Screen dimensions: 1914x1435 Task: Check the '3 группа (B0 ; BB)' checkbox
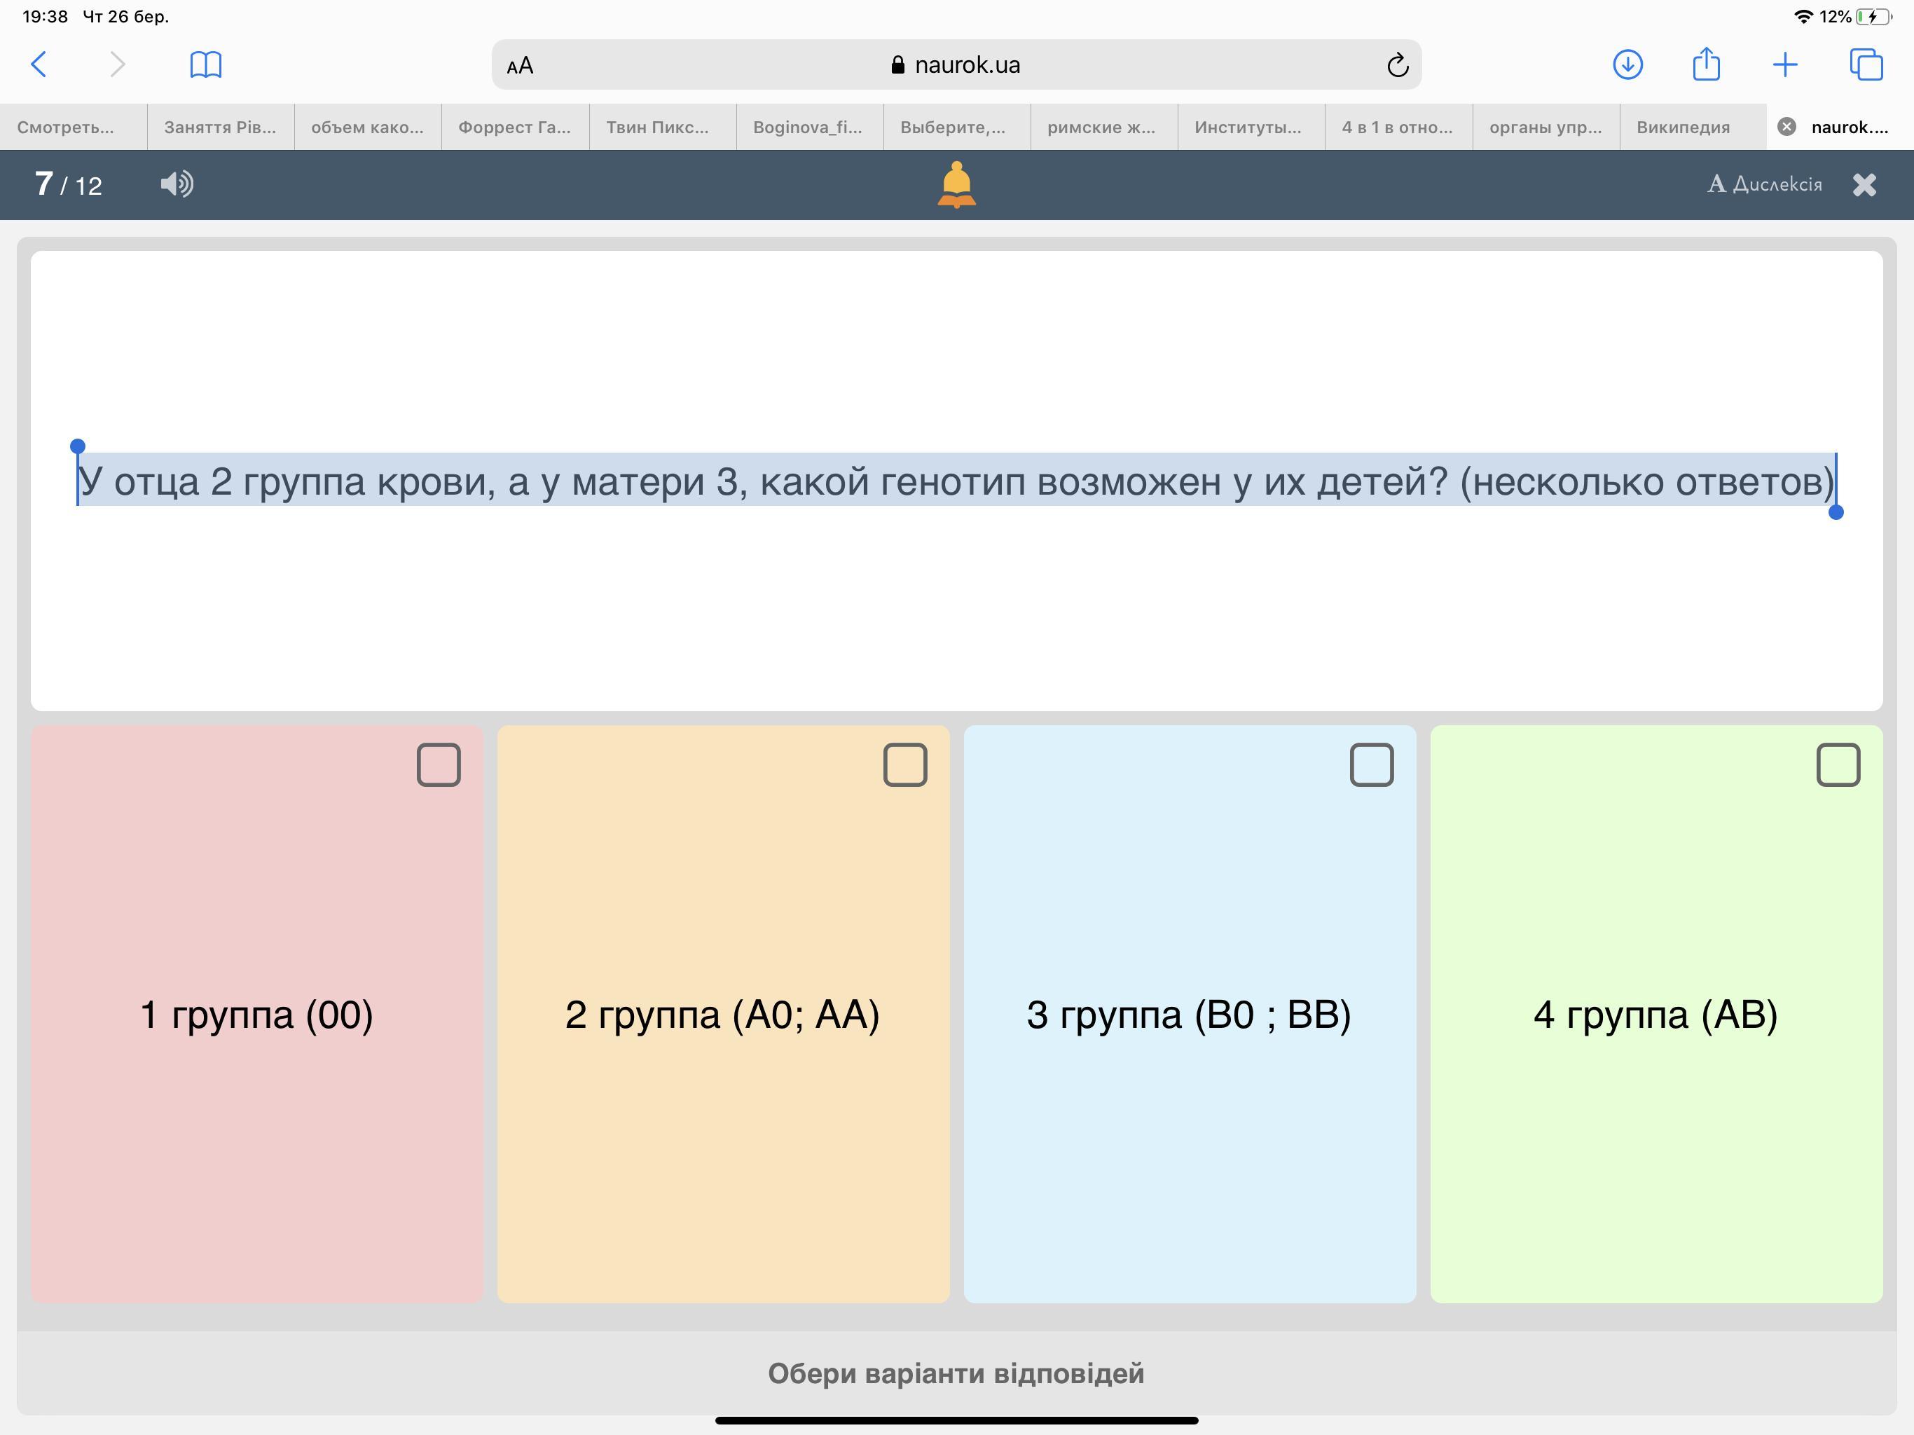[x=1372, y=765]
